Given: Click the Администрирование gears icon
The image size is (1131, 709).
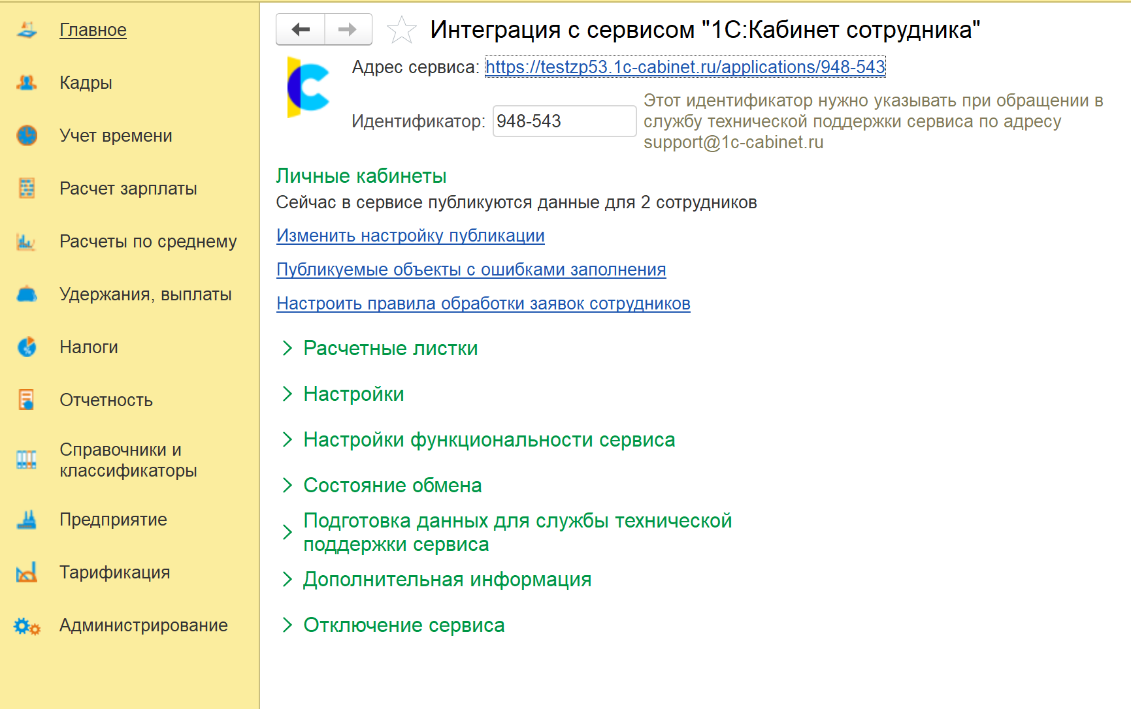Looking at the screenshot, I should [x=27, y=626].
